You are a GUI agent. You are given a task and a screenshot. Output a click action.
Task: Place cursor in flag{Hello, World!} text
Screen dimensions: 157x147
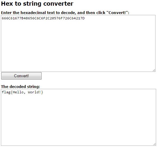coord(22,92)
